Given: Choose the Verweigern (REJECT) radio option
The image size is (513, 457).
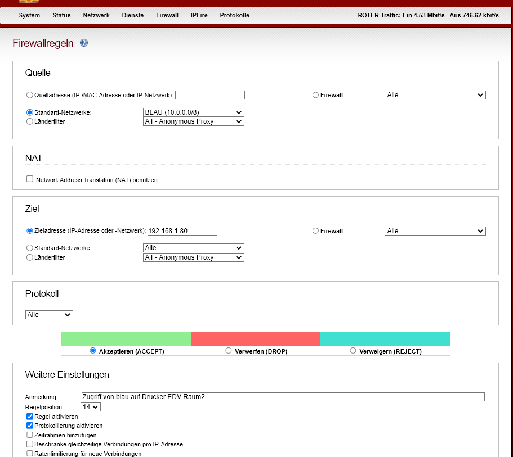Looking at the screenshot, I should 353,351.
